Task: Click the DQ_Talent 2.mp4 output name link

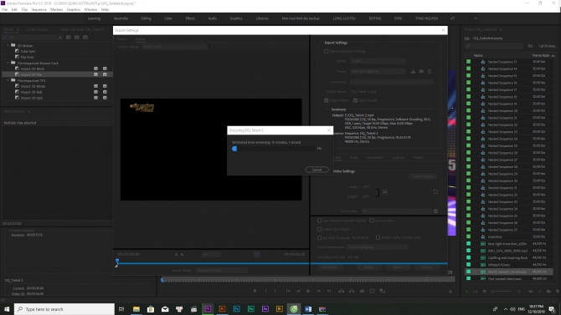Action: [363, 92]
